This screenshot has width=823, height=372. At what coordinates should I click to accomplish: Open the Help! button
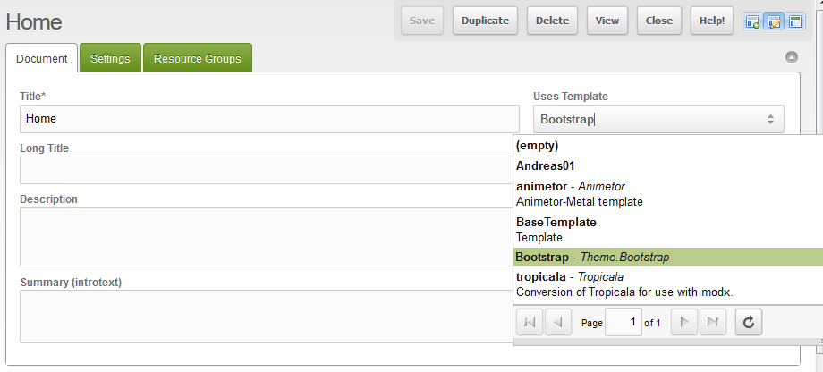point(713,21)
